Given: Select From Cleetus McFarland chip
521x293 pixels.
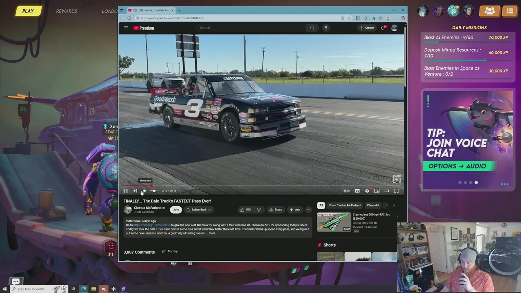Looking at the screenshot, I should [345, 206].
